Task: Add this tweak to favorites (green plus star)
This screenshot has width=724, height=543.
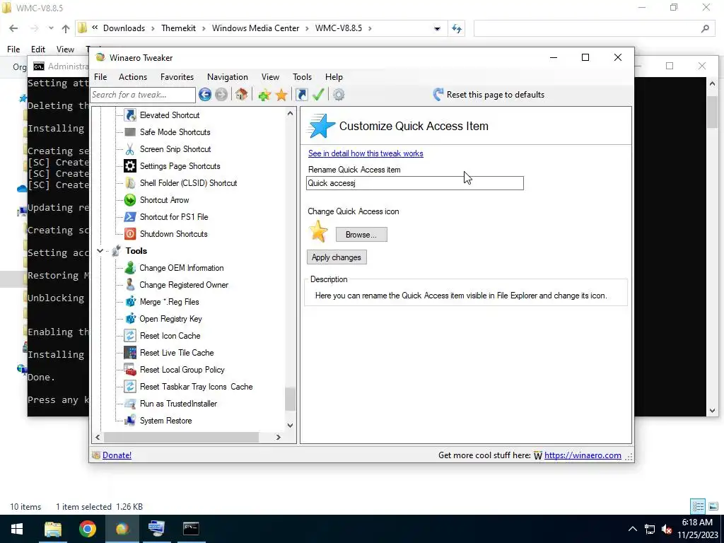Action: pyautogui.click(x=264, y=95)
